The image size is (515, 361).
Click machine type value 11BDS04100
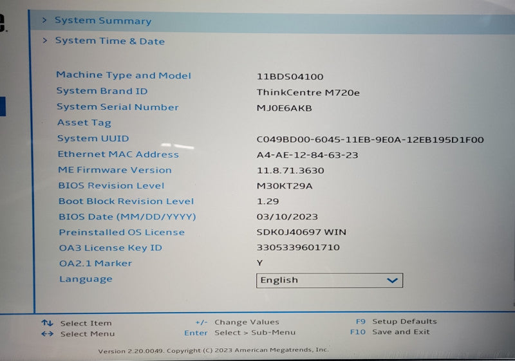point(290,77)
